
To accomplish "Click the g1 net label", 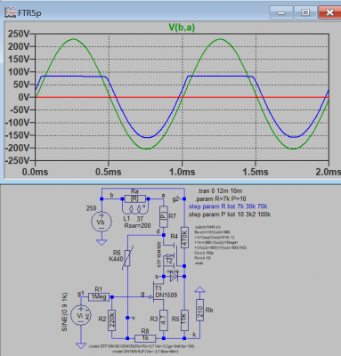I will [x=80, y=294].
